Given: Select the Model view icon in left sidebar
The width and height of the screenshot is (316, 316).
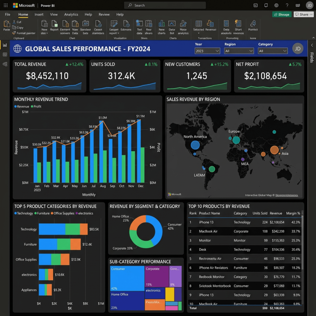Looking at the screenshot, I should (5, 64).
